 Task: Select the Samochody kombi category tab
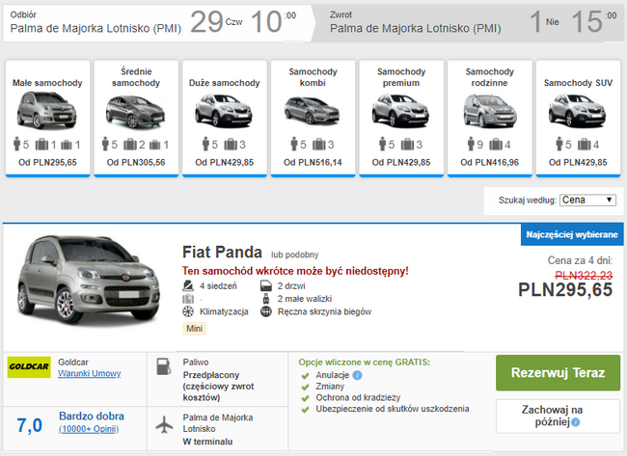click(x=313, y=119)
